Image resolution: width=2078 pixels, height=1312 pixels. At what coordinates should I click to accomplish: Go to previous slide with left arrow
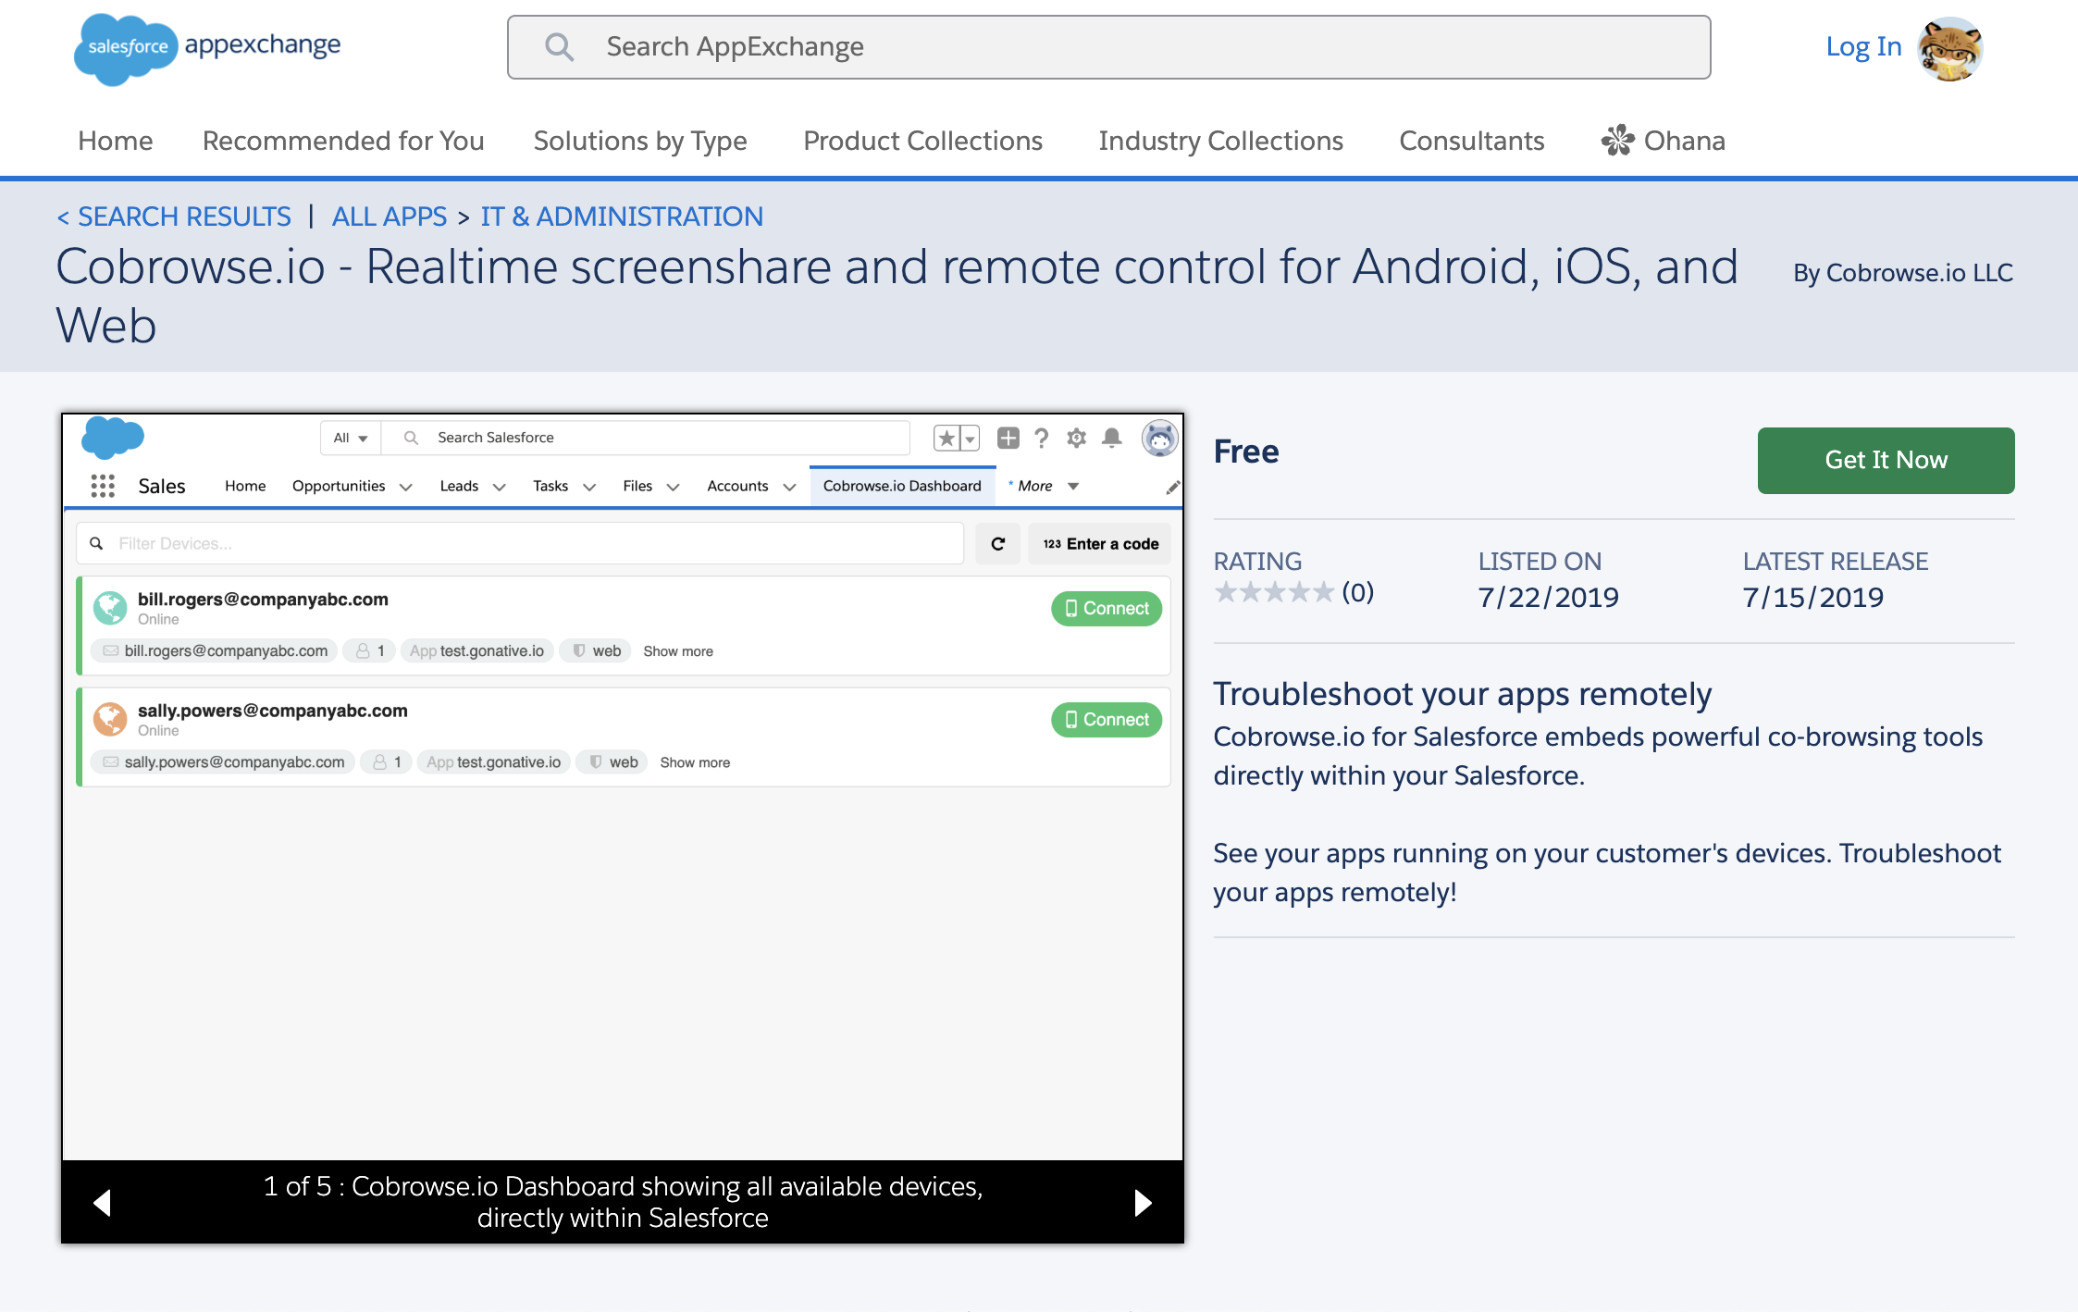point(102,1202)
